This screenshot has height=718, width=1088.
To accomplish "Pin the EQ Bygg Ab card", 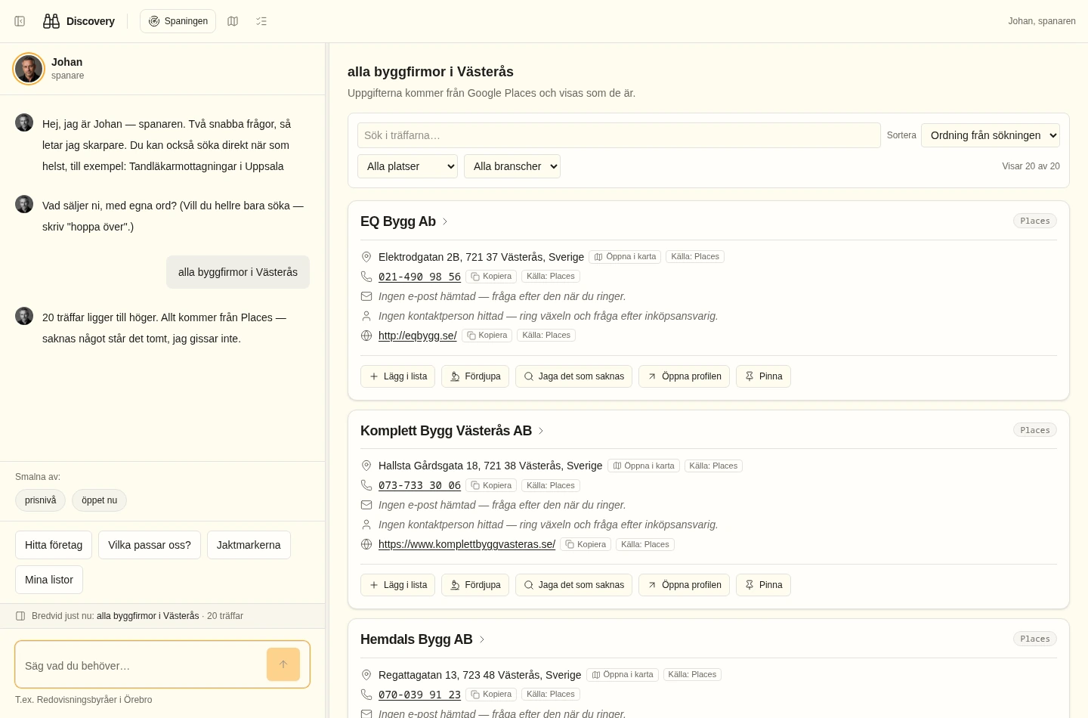I will (x=763, y=376).
